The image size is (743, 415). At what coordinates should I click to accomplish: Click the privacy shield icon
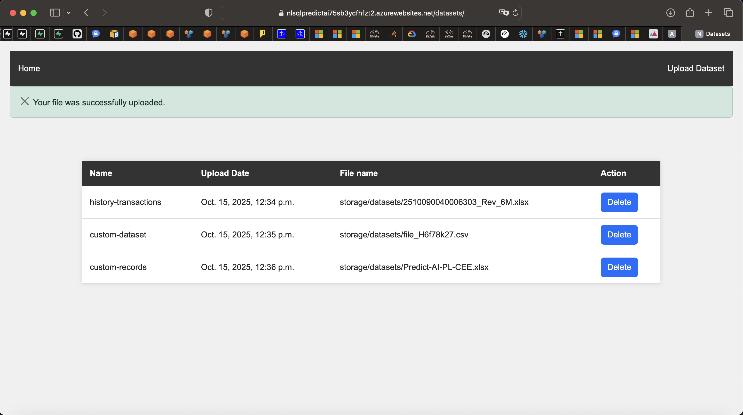pyautogui.click(x=209, y=13)
